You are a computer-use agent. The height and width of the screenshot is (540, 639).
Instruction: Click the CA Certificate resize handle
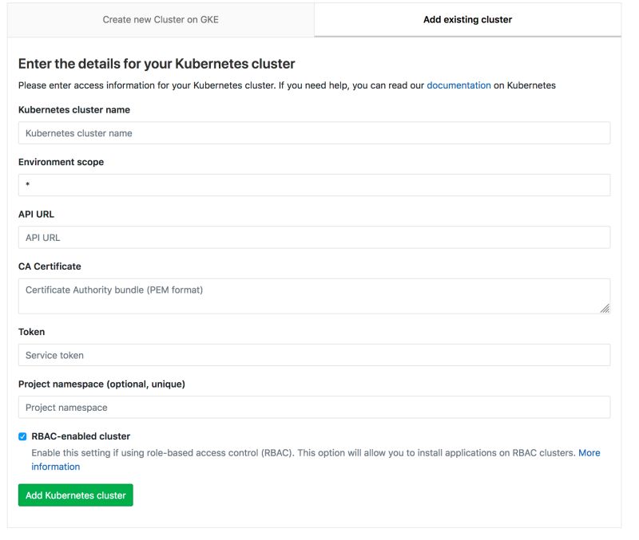coord(606,308)
